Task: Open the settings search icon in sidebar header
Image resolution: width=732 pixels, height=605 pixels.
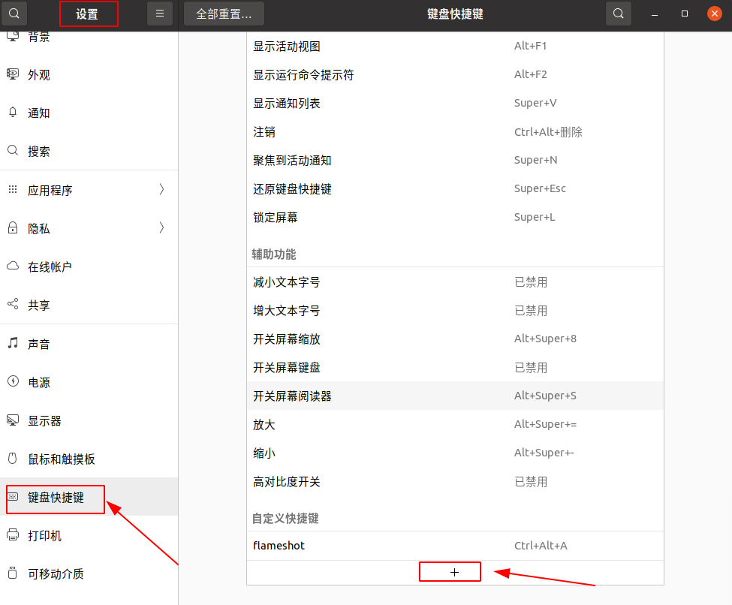Action: point(14,14)
